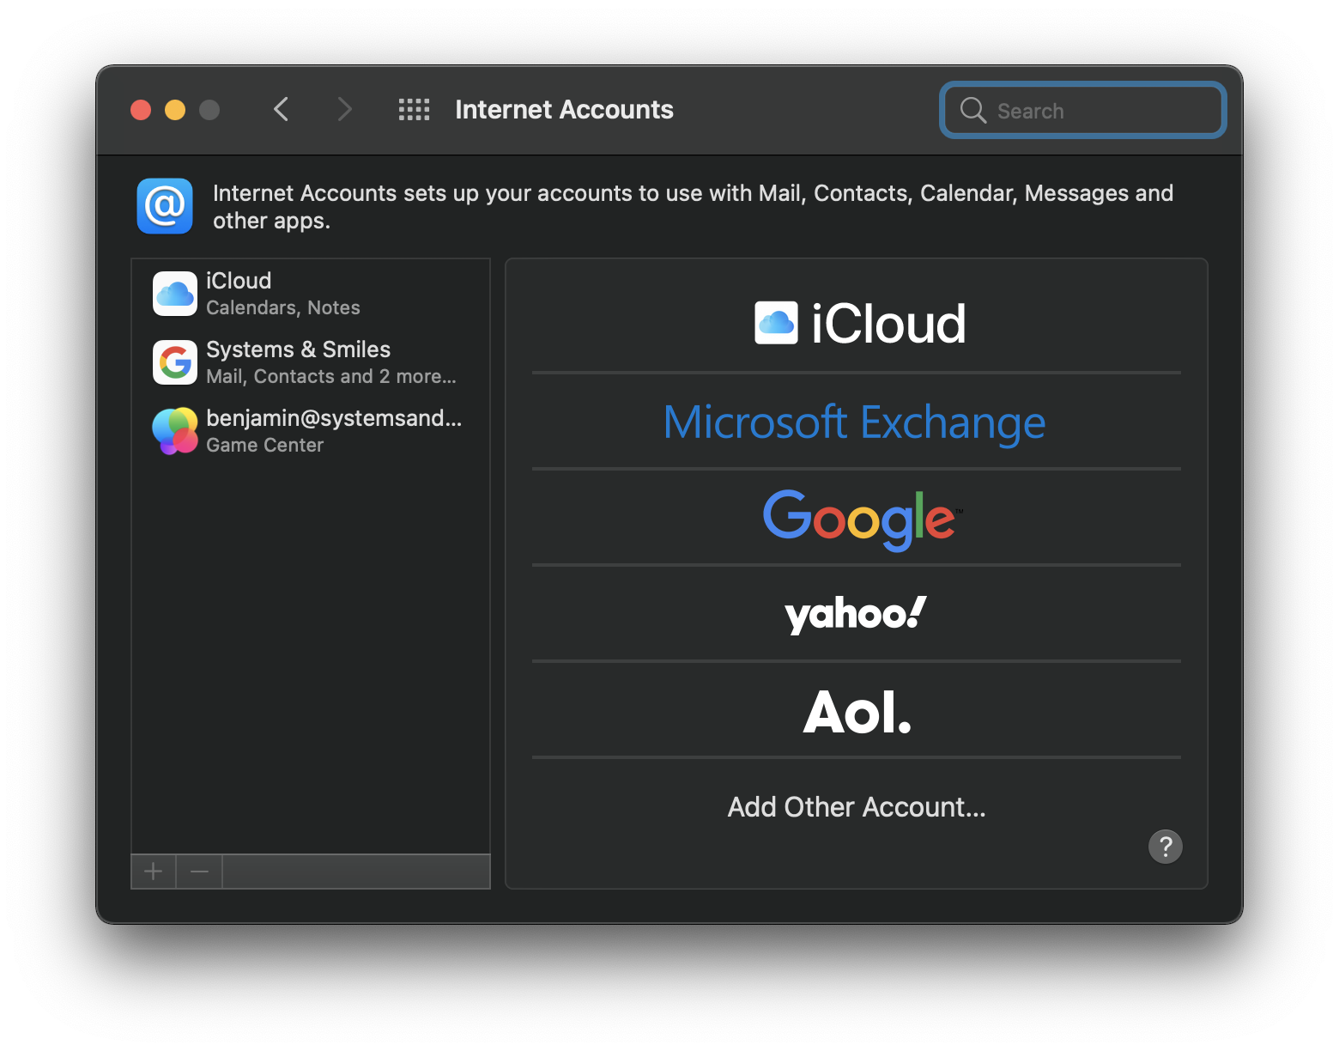Open help with the question mark button
This screenshot has width=1339, height=1051.
click(x=1166, y=847)
